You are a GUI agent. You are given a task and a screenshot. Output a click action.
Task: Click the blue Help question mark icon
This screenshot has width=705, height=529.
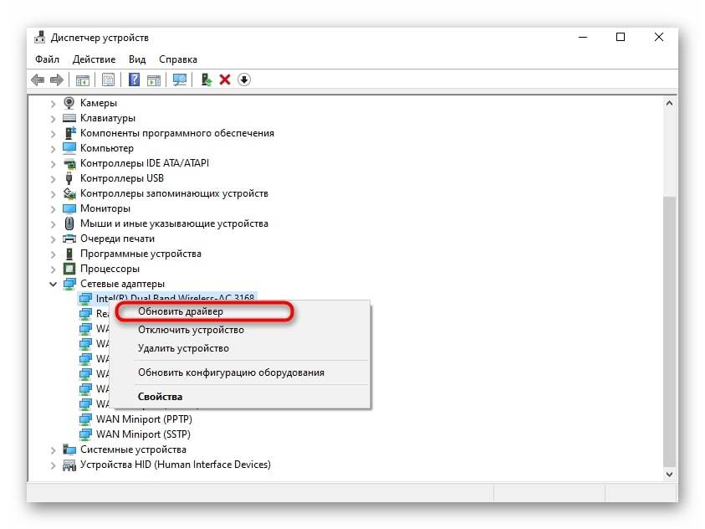point(134,80)
